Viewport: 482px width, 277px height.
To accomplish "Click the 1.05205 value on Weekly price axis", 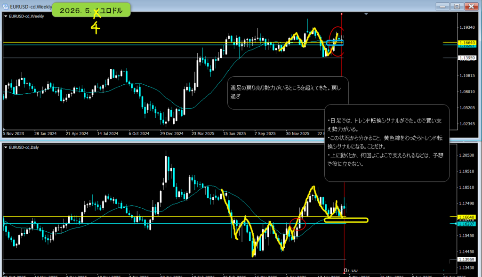I will point(467,108).
